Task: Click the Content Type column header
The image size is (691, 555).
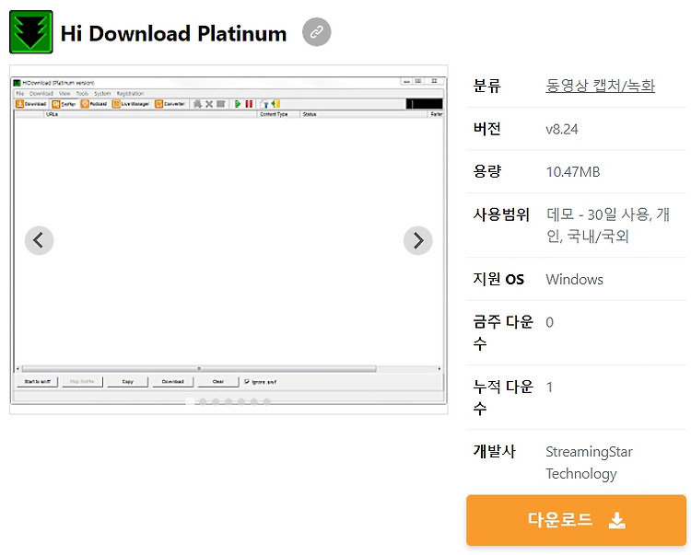Action: [x=278, y=114]
